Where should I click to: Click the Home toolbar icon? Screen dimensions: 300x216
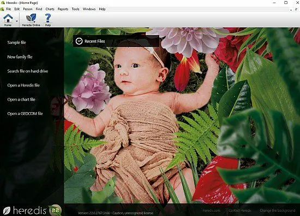click(8, 20)
